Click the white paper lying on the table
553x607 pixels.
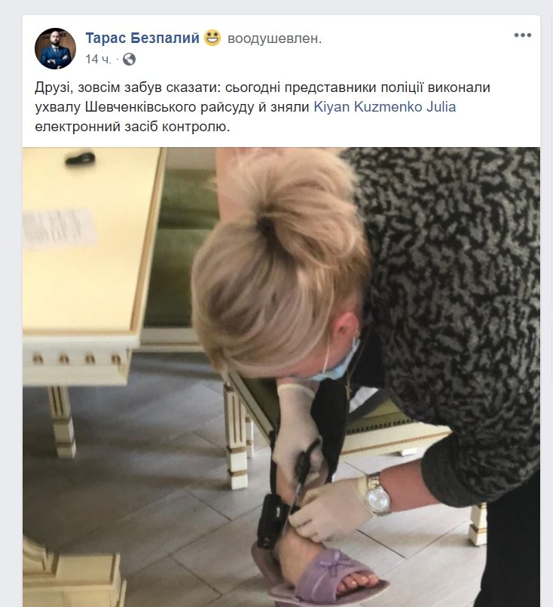pyautogui.click(x=60, y=228)
